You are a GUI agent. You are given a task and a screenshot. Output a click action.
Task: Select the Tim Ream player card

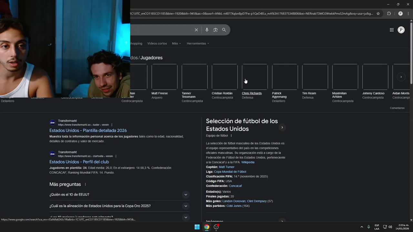[x=315, y=82]
